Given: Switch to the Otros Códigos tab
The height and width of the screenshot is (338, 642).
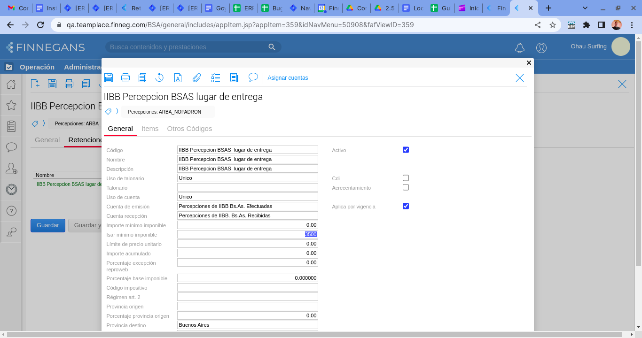Looking at the screenshot, I should 189,129.
